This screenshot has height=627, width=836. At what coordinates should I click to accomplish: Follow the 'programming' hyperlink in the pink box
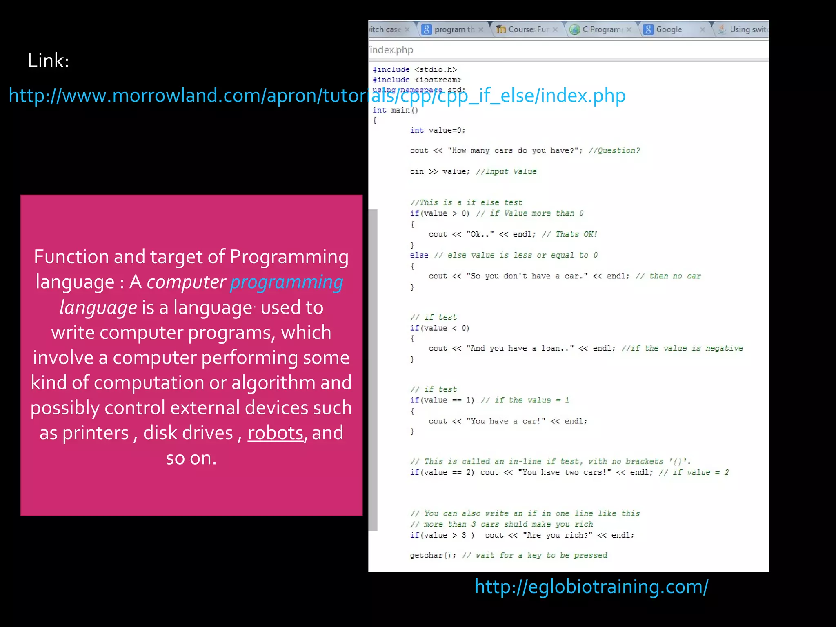point(287,282)
